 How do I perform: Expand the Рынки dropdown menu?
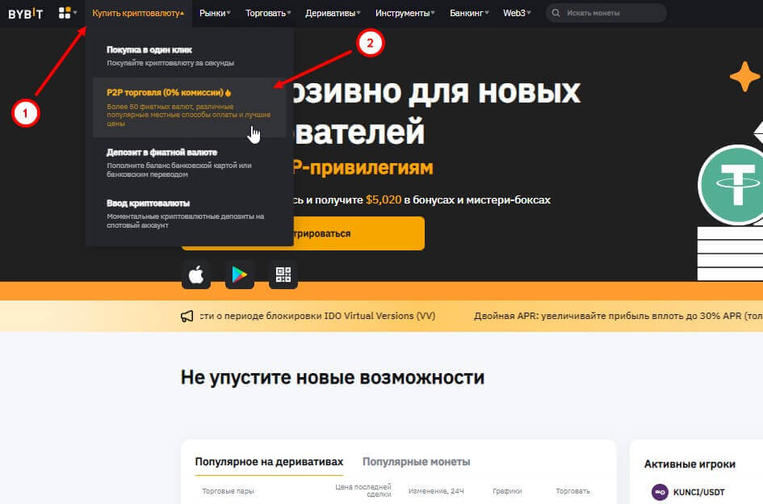pos(215,13)
